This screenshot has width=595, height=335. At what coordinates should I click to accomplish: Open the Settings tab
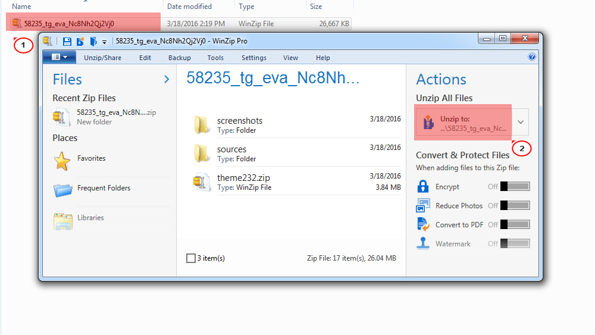pyautogui.click(x=254, y=58)
